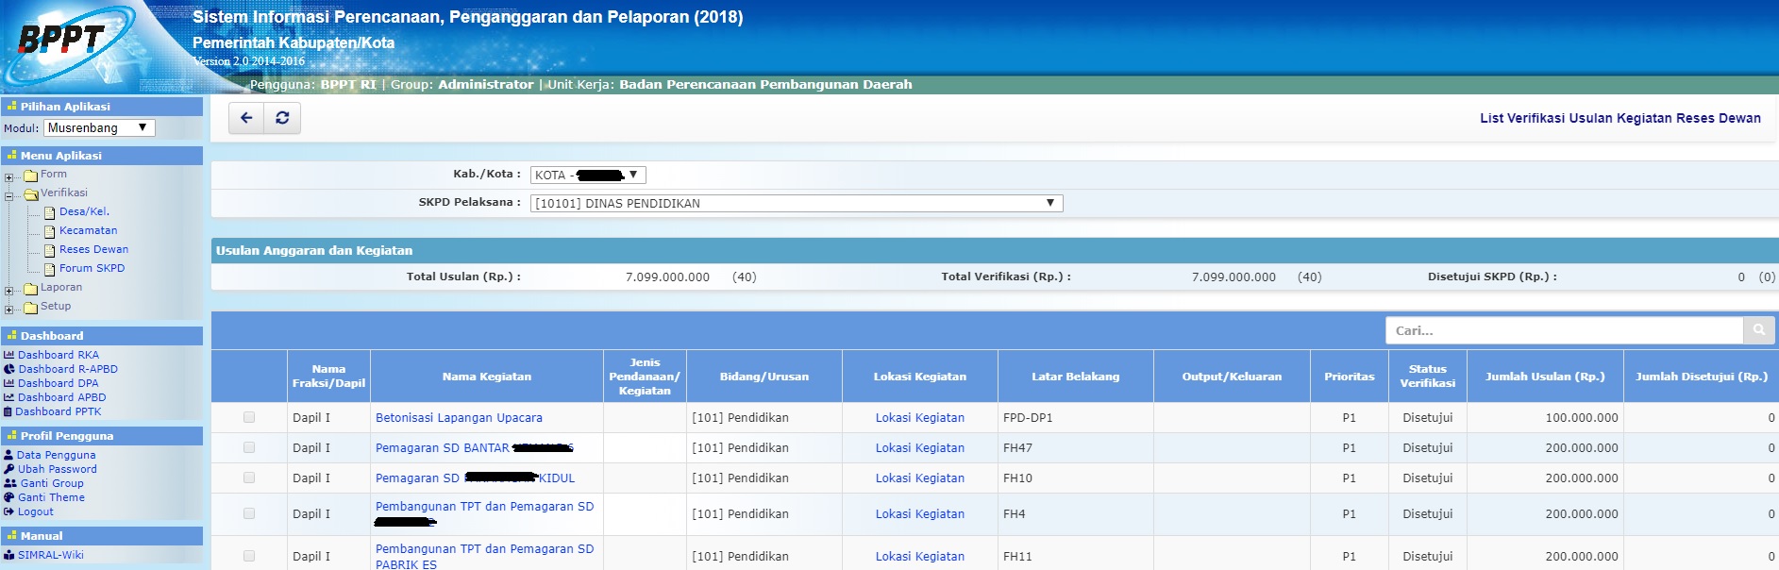The image size is (1779, 570).
Task: Tick checkbox for the FH4 row
Action: click(x=249, y=513)
